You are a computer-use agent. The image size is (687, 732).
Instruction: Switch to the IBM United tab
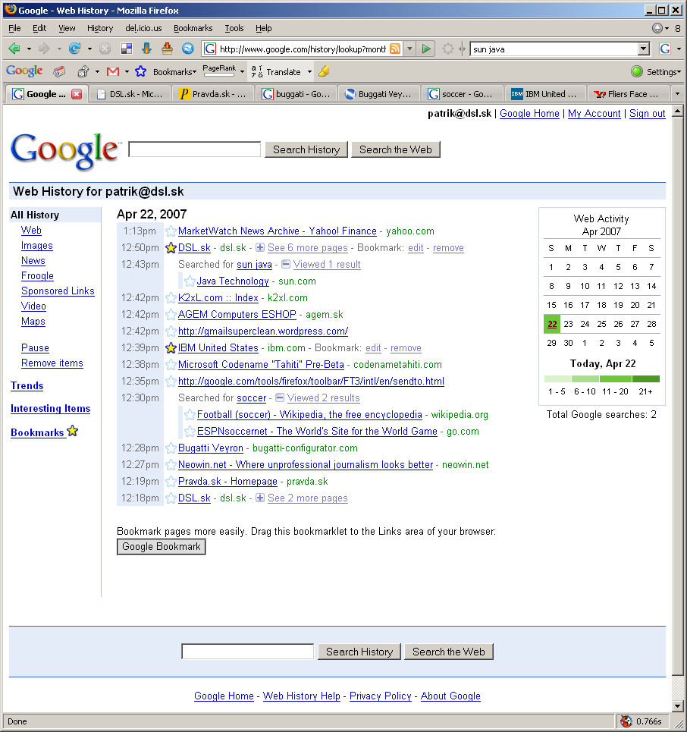pos(544,94)
